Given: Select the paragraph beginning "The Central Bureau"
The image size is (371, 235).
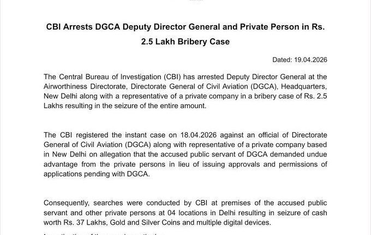Looking at the screenshot, I should (185, 92).
